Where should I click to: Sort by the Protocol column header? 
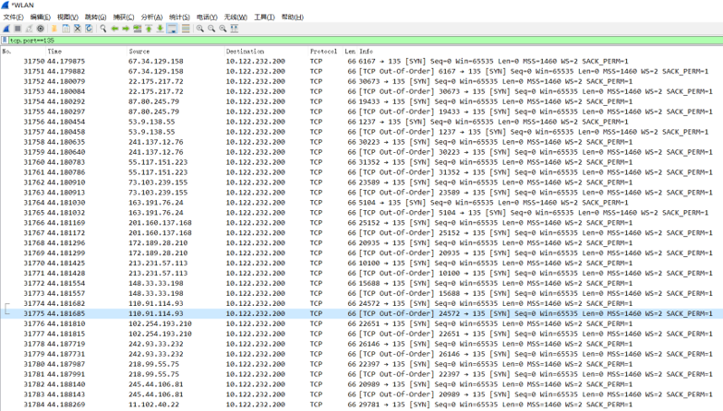tap(323, 51)
